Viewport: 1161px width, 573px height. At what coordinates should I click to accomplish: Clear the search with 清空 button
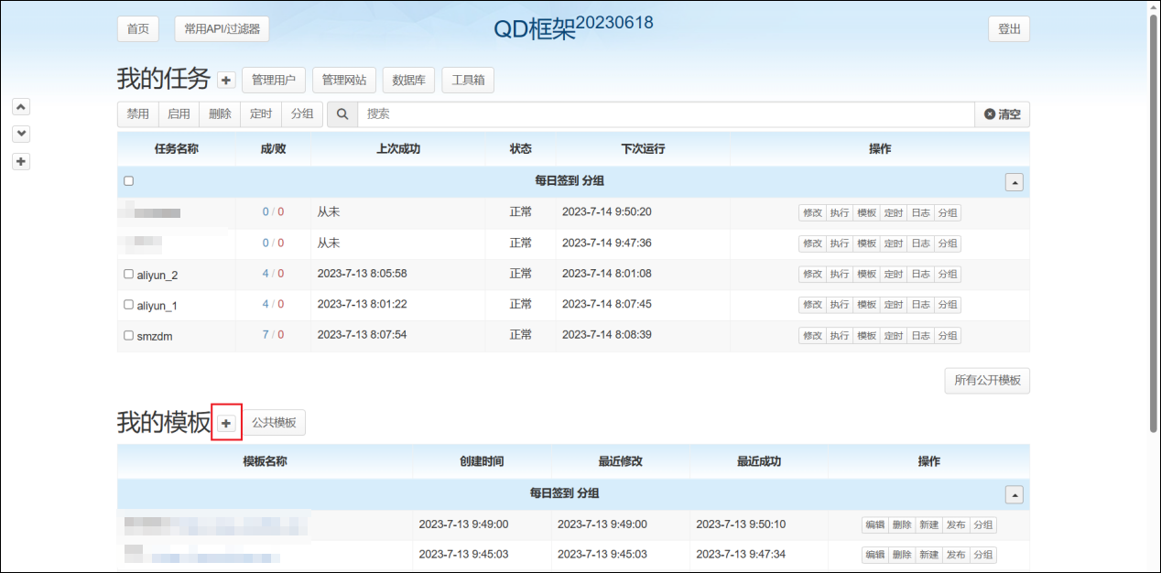tap(1002, 114)
